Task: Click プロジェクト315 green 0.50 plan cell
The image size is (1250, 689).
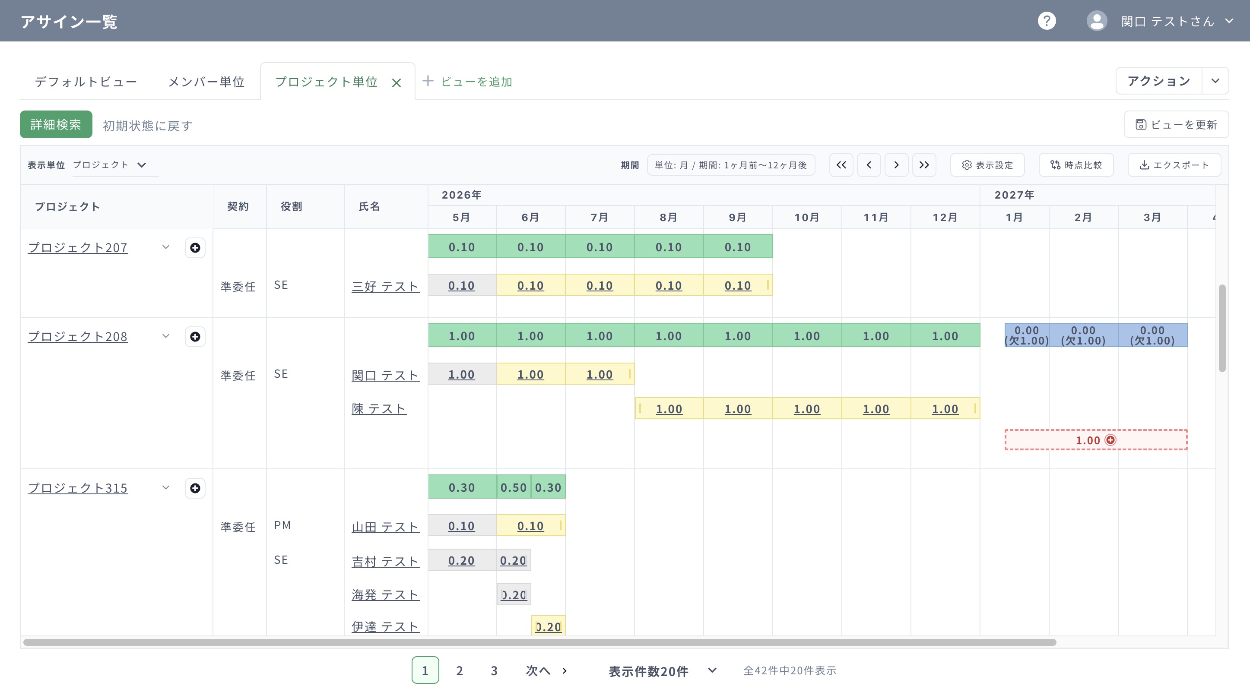Action: 514,487
